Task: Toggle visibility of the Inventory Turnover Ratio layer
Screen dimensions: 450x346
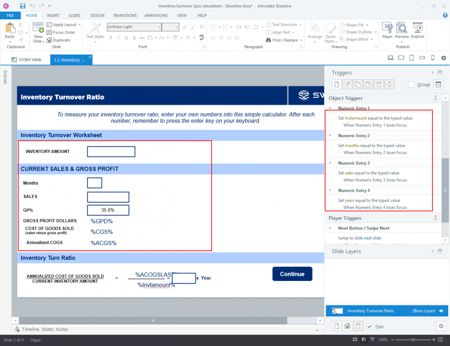Action: pos(441,311)
